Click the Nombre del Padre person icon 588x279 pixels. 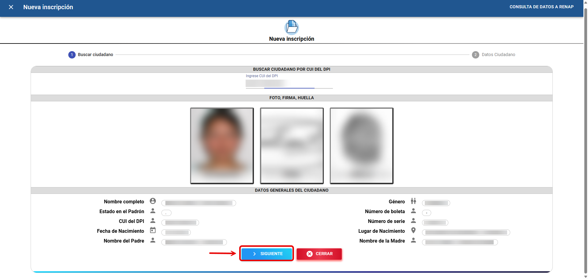pyautogui.click(x=153, y=240)
